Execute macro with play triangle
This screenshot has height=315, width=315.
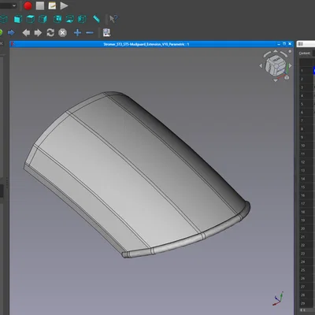[64, 6]
